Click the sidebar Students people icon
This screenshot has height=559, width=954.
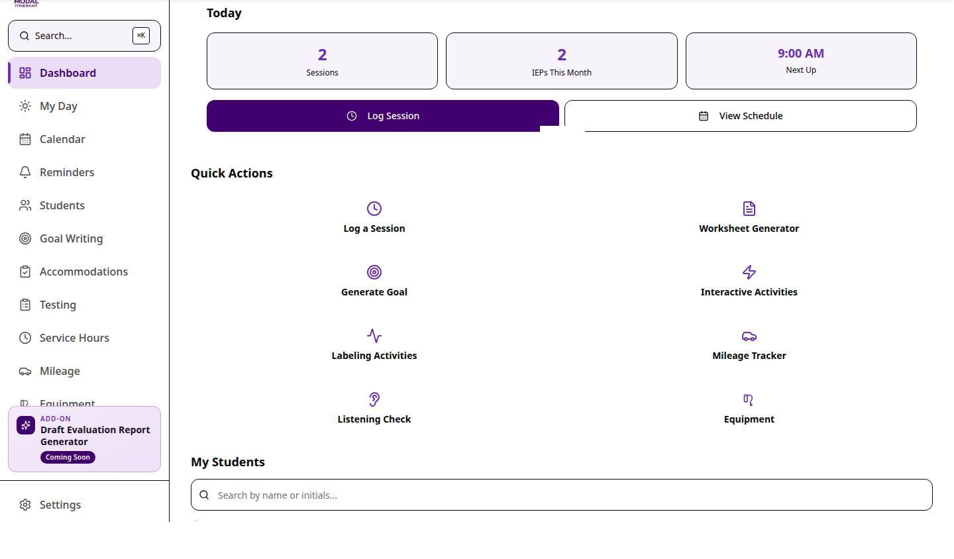(25, 205)
